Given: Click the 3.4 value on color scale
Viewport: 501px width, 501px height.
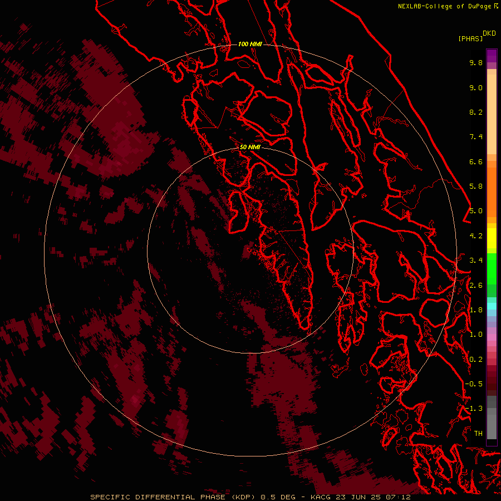Looking at the screenshot, I should (476, 261).
